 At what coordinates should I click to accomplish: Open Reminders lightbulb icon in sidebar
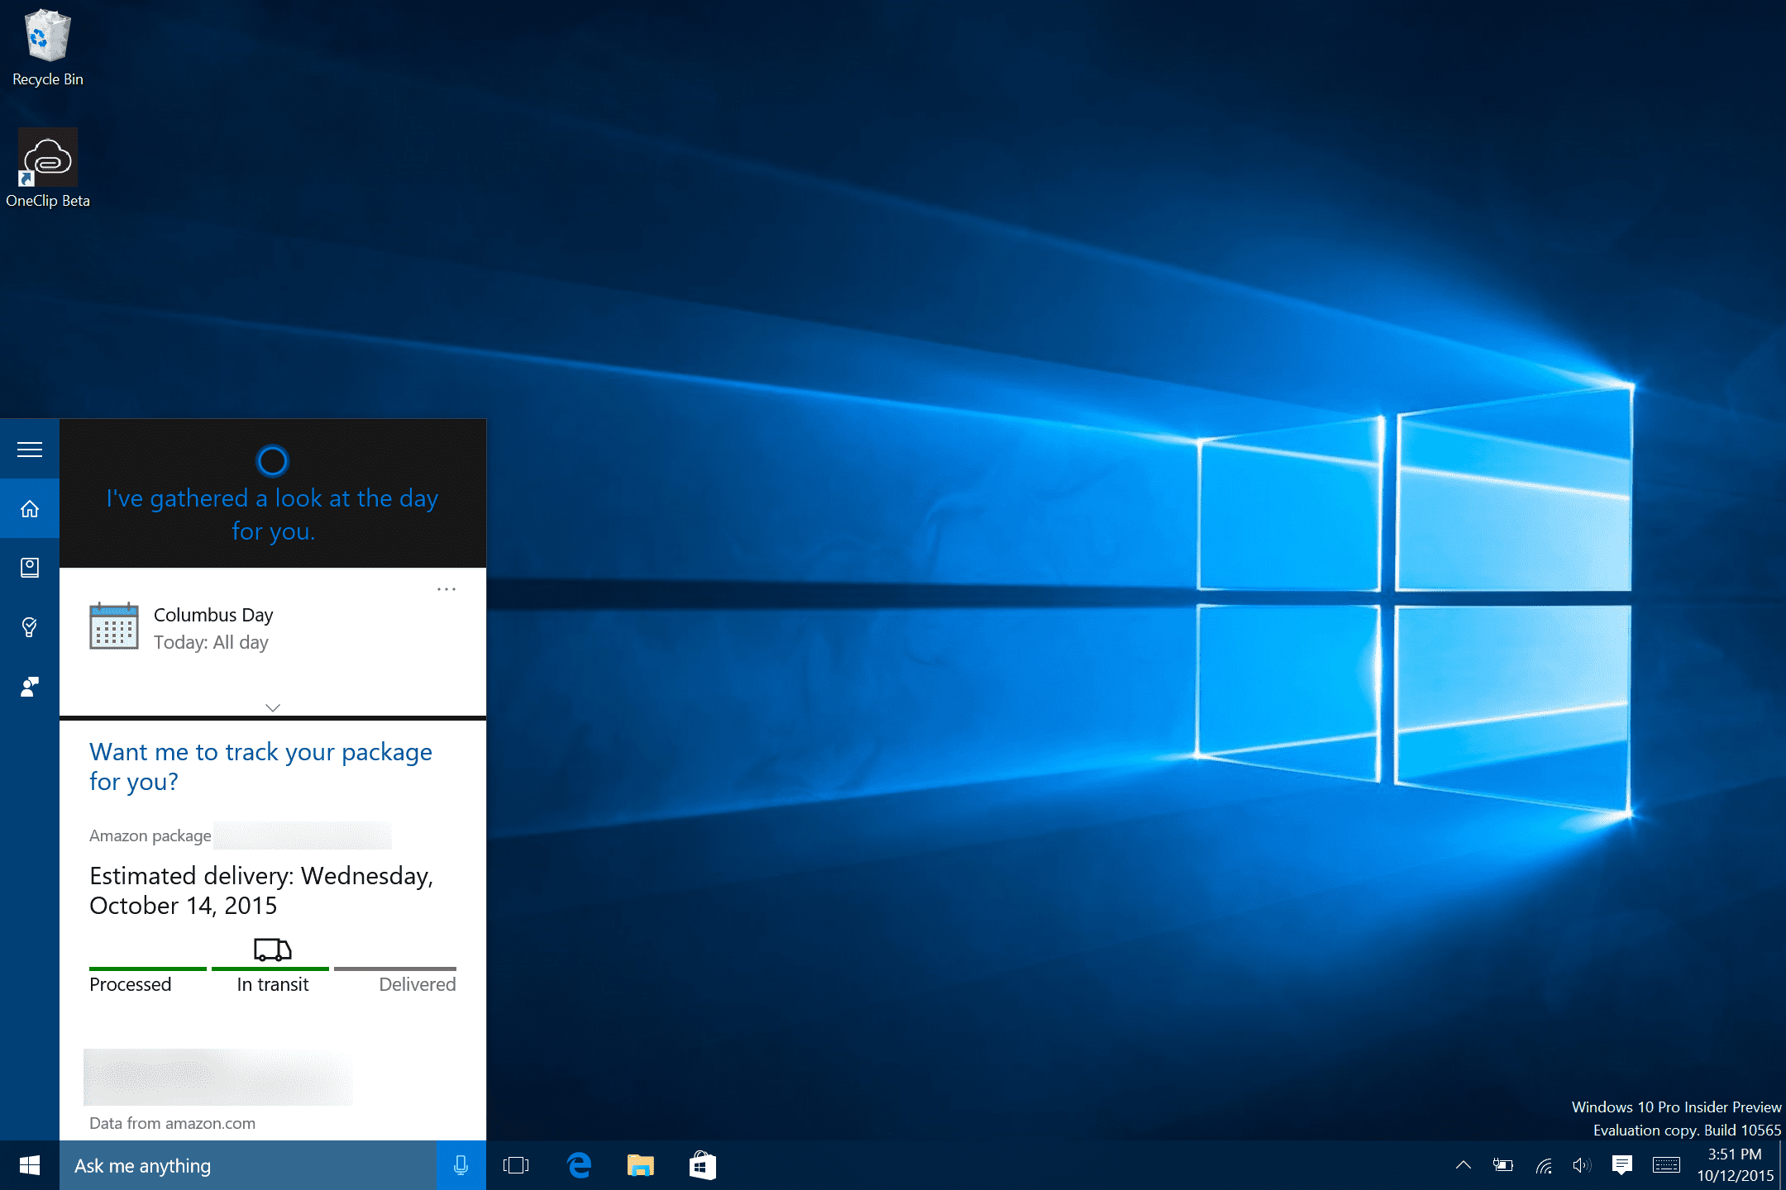[30, 627]
